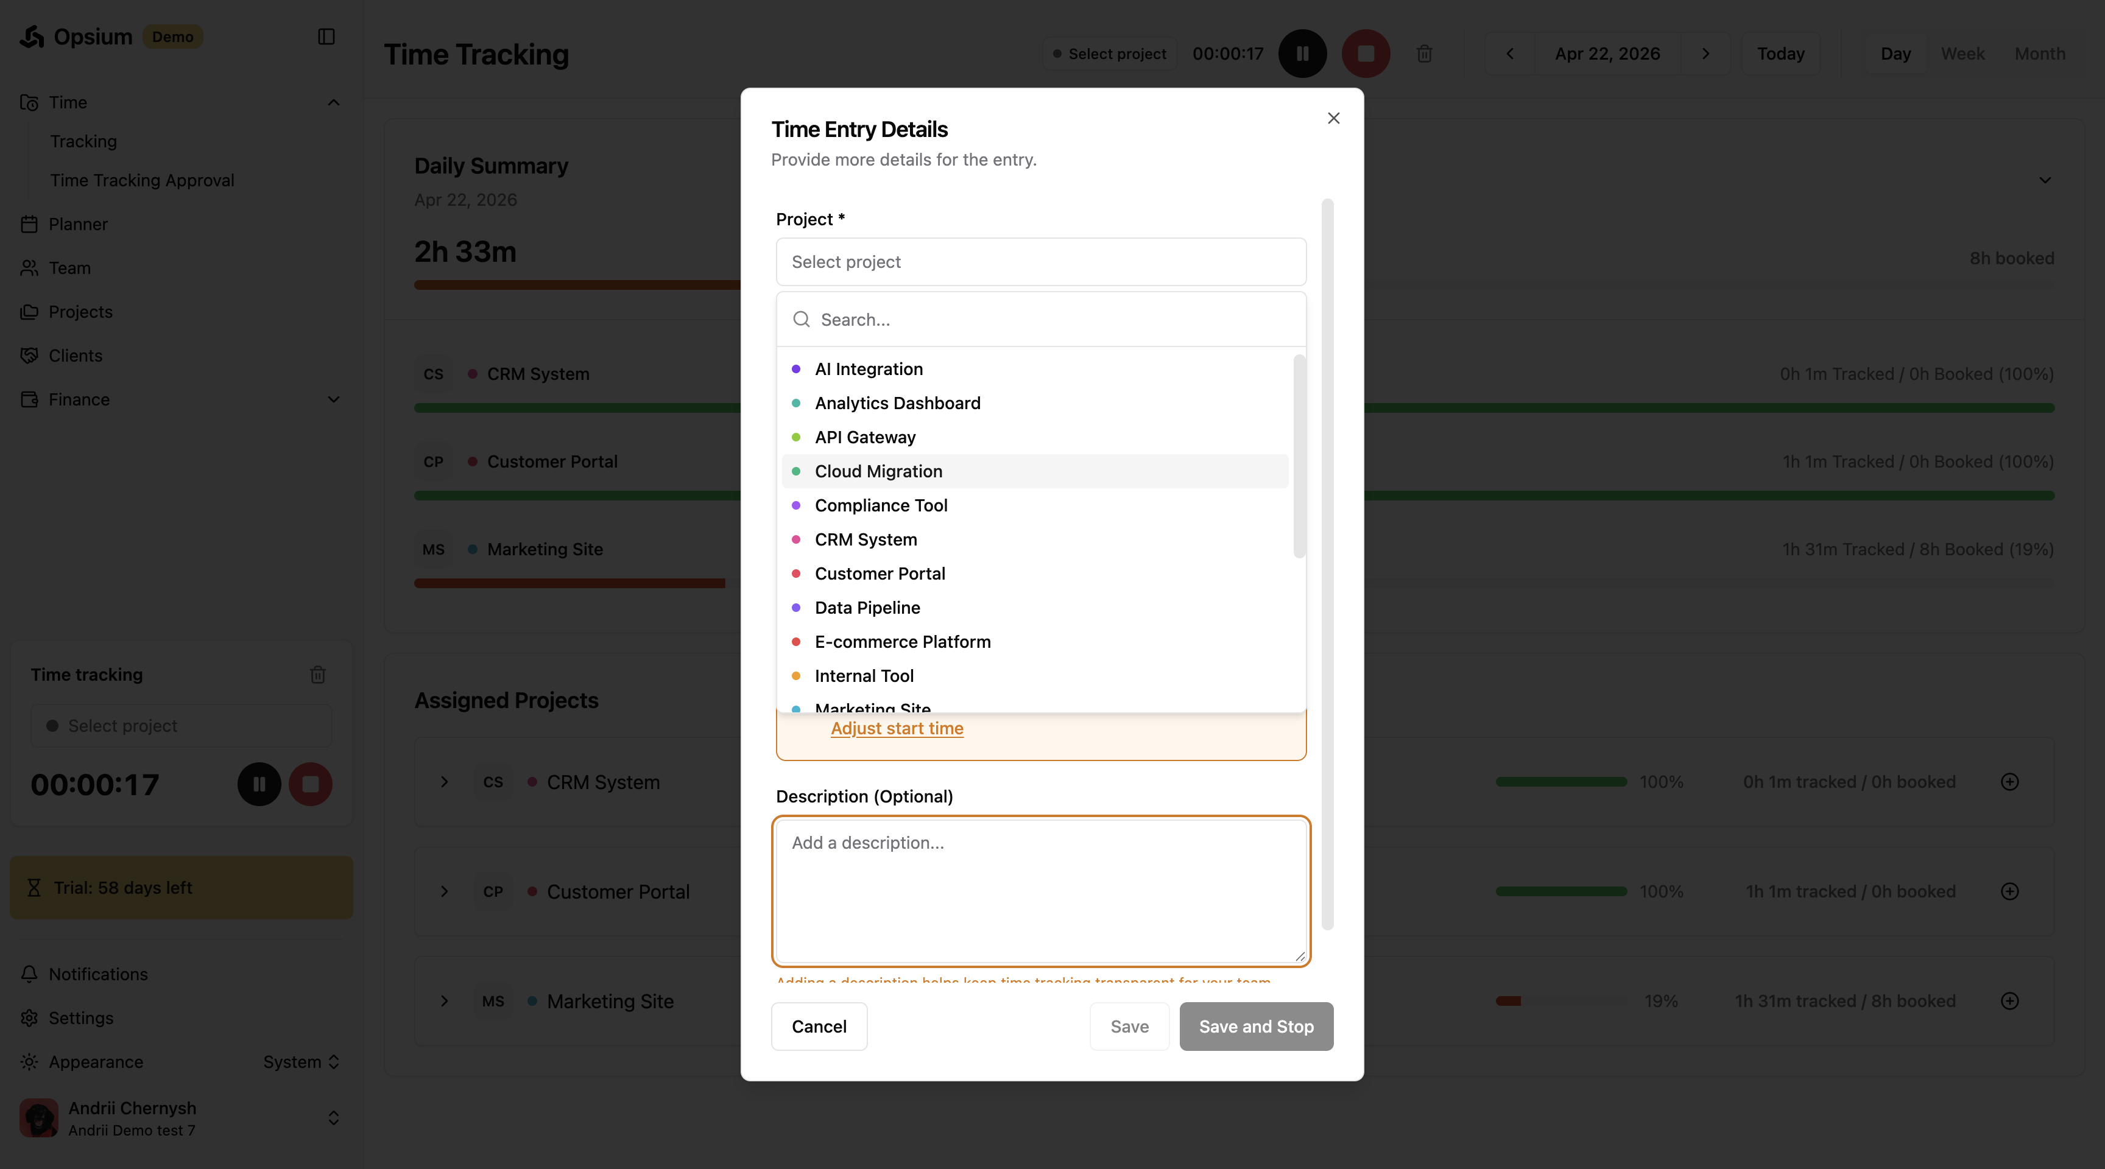The height and width of the screenshot is (1169, 2105).
Task: Click the project list scrollbar
Action: (x=1299, y=457)
